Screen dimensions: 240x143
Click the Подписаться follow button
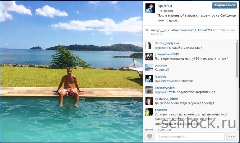tap(224, 5)
